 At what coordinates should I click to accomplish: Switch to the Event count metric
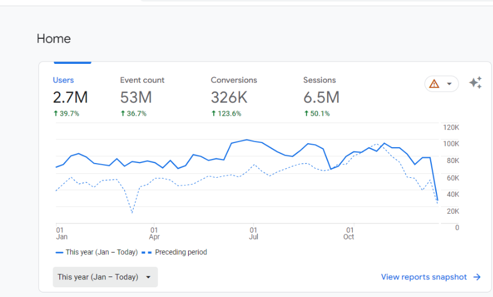click(x=142, y=80)
